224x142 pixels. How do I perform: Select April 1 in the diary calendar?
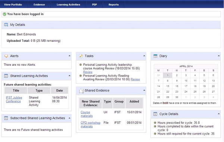[168, 75]
